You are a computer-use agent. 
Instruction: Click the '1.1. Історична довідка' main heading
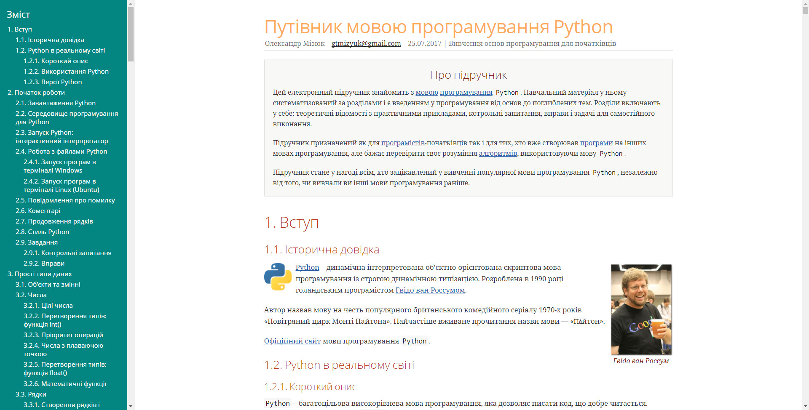[x=321, y=250]
